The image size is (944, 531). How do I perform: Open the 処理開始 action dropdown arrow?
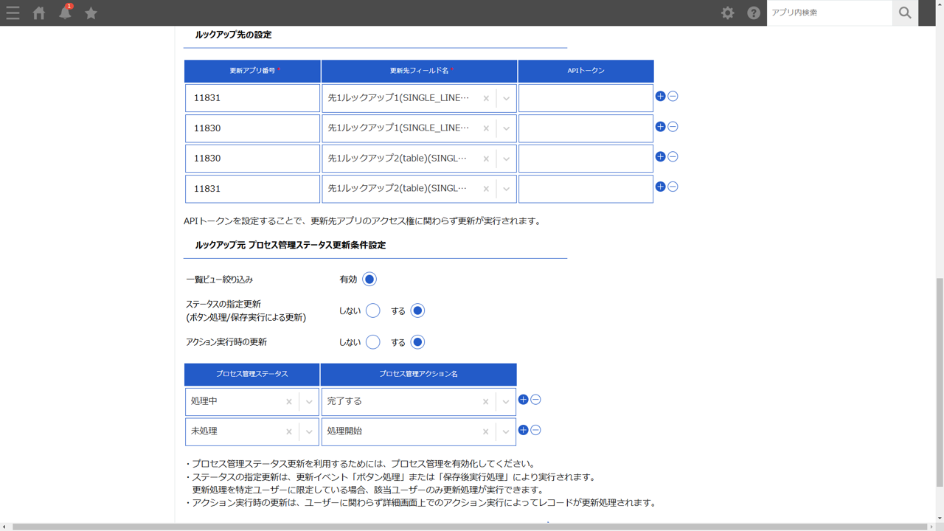click(x=505, y=431)
